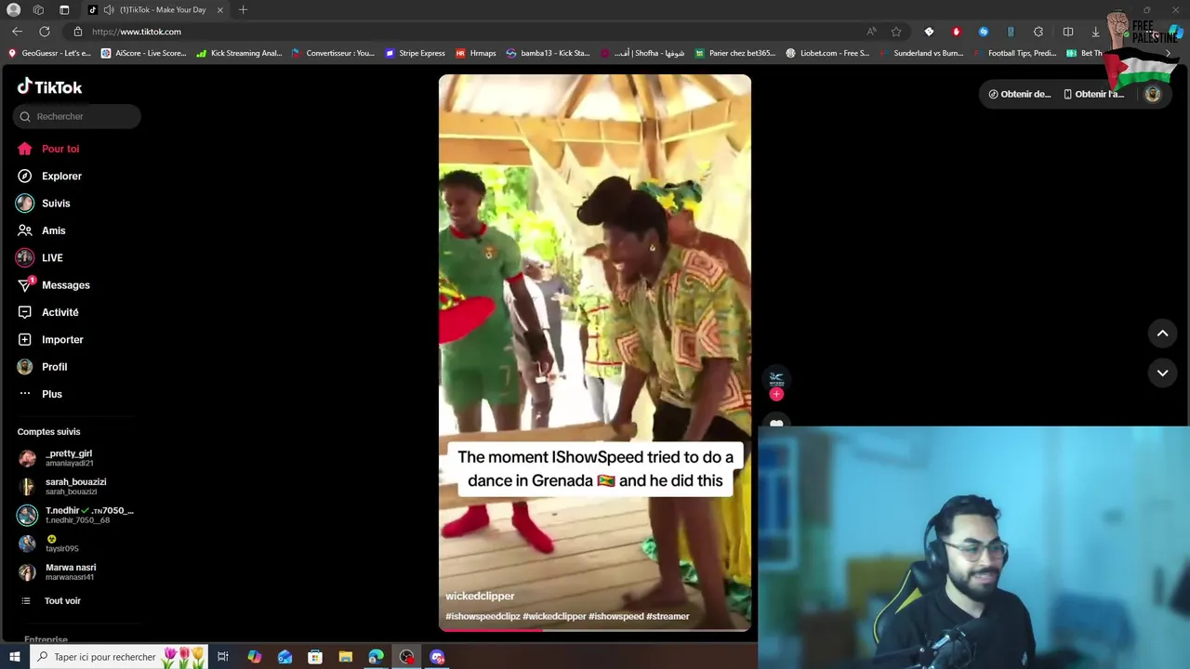Open wickedclipper creator profile
The width and height of the screenshot is (1190, 669).
coord(480,596)
